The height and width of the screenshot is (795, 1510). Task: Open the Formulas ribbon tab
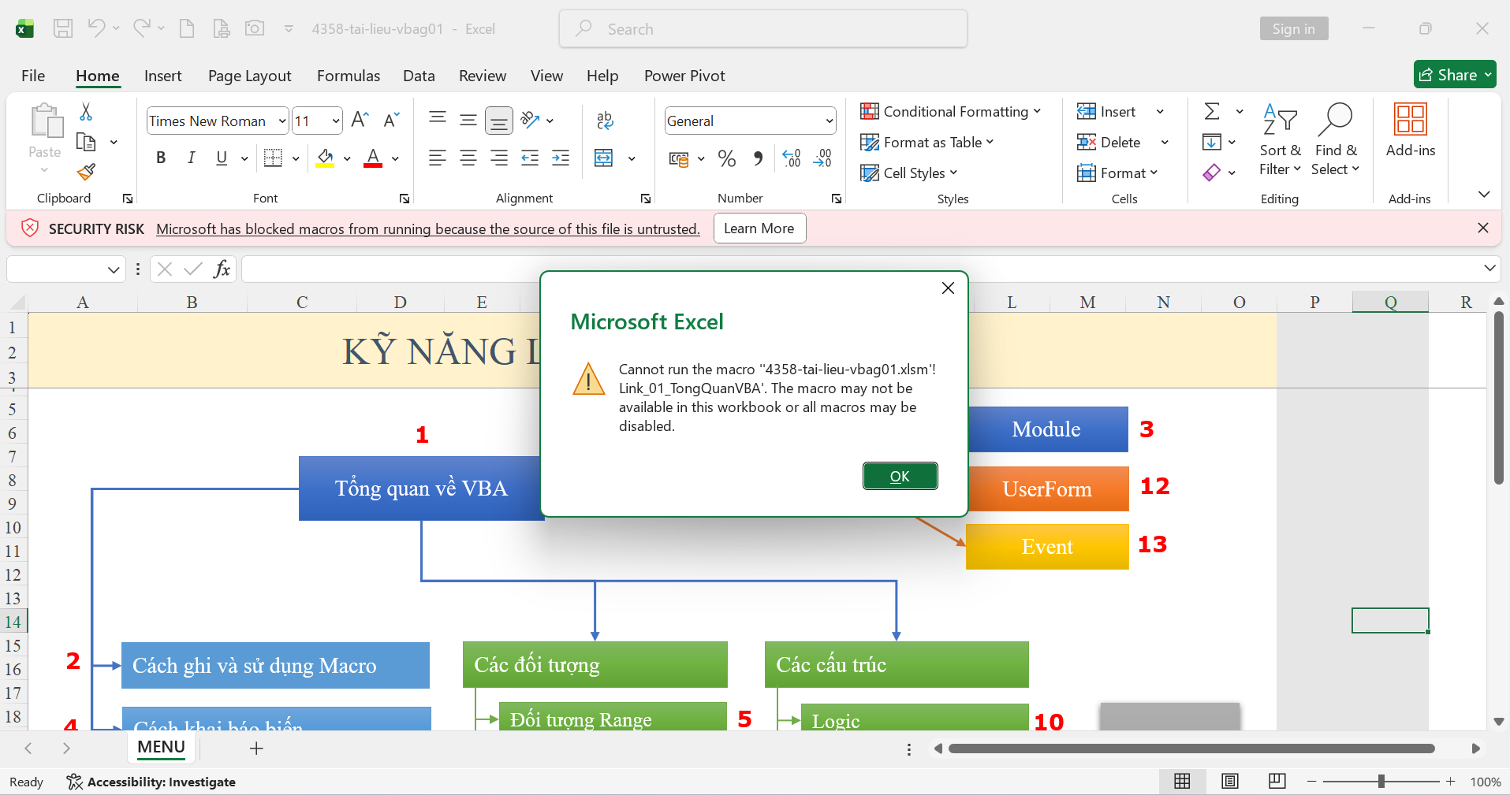click(x=348, y=76)
